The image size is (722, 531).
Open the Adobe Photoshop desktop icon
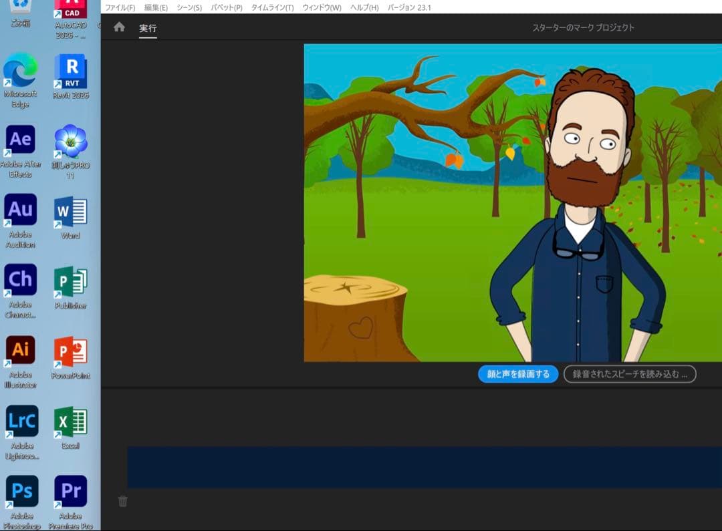pos(21,491)
